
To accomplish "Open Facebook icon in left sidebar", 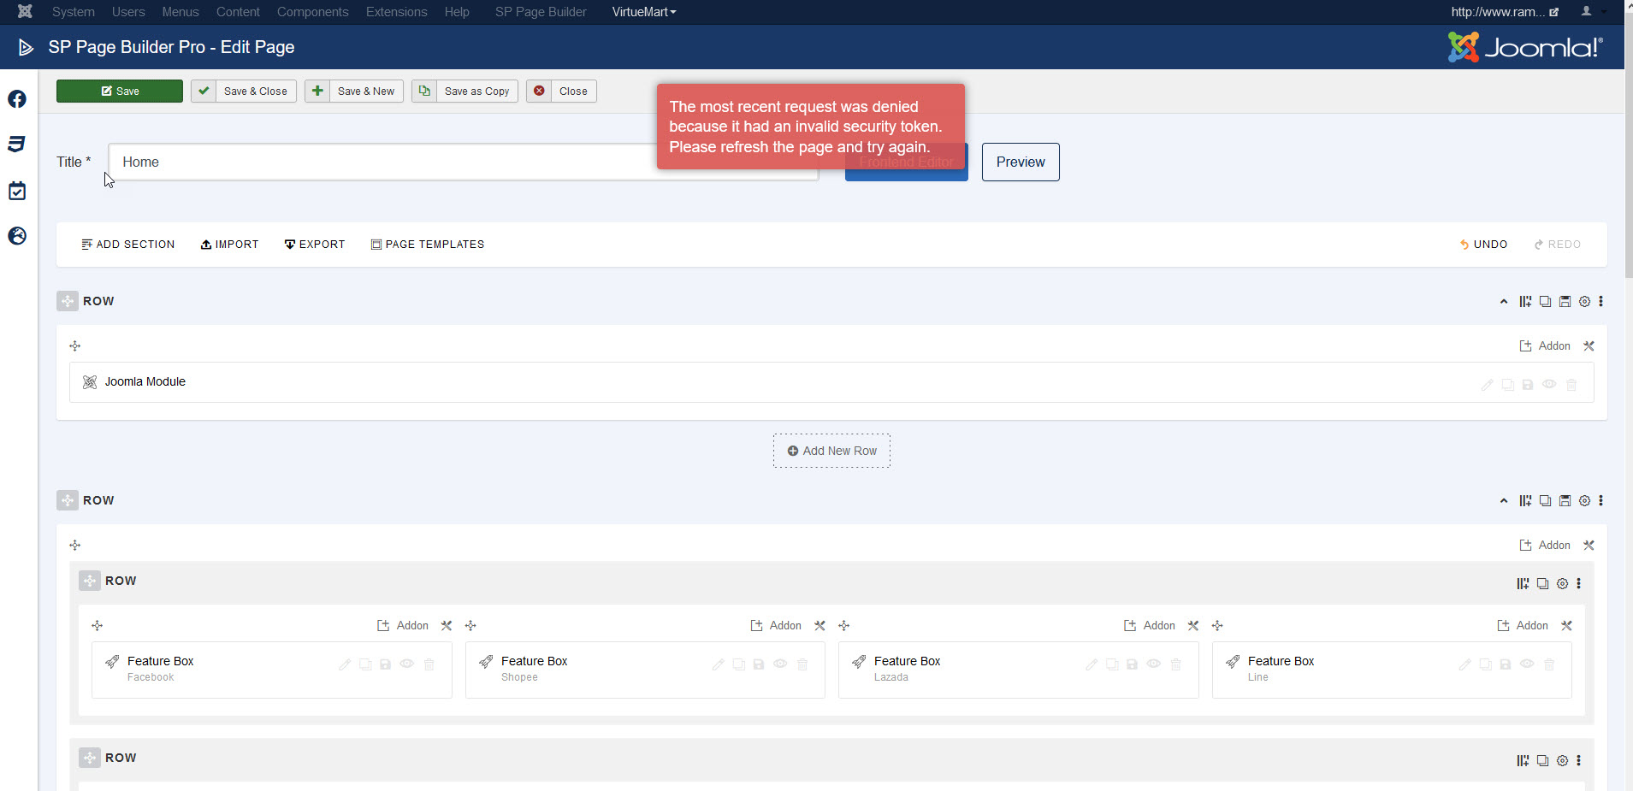I will [x=17, y=99].
